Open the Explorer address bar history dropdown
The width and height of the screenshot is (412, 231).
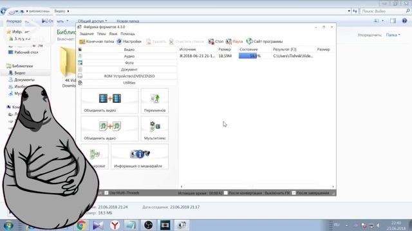click(x=349, y=11)
